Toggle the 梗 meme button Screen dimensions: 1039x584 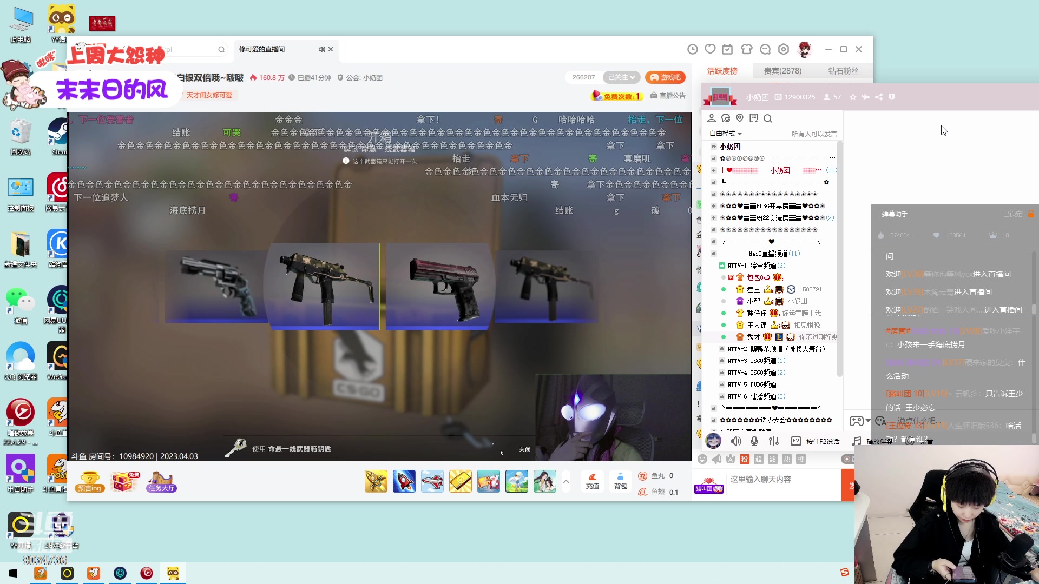[801, 459]
